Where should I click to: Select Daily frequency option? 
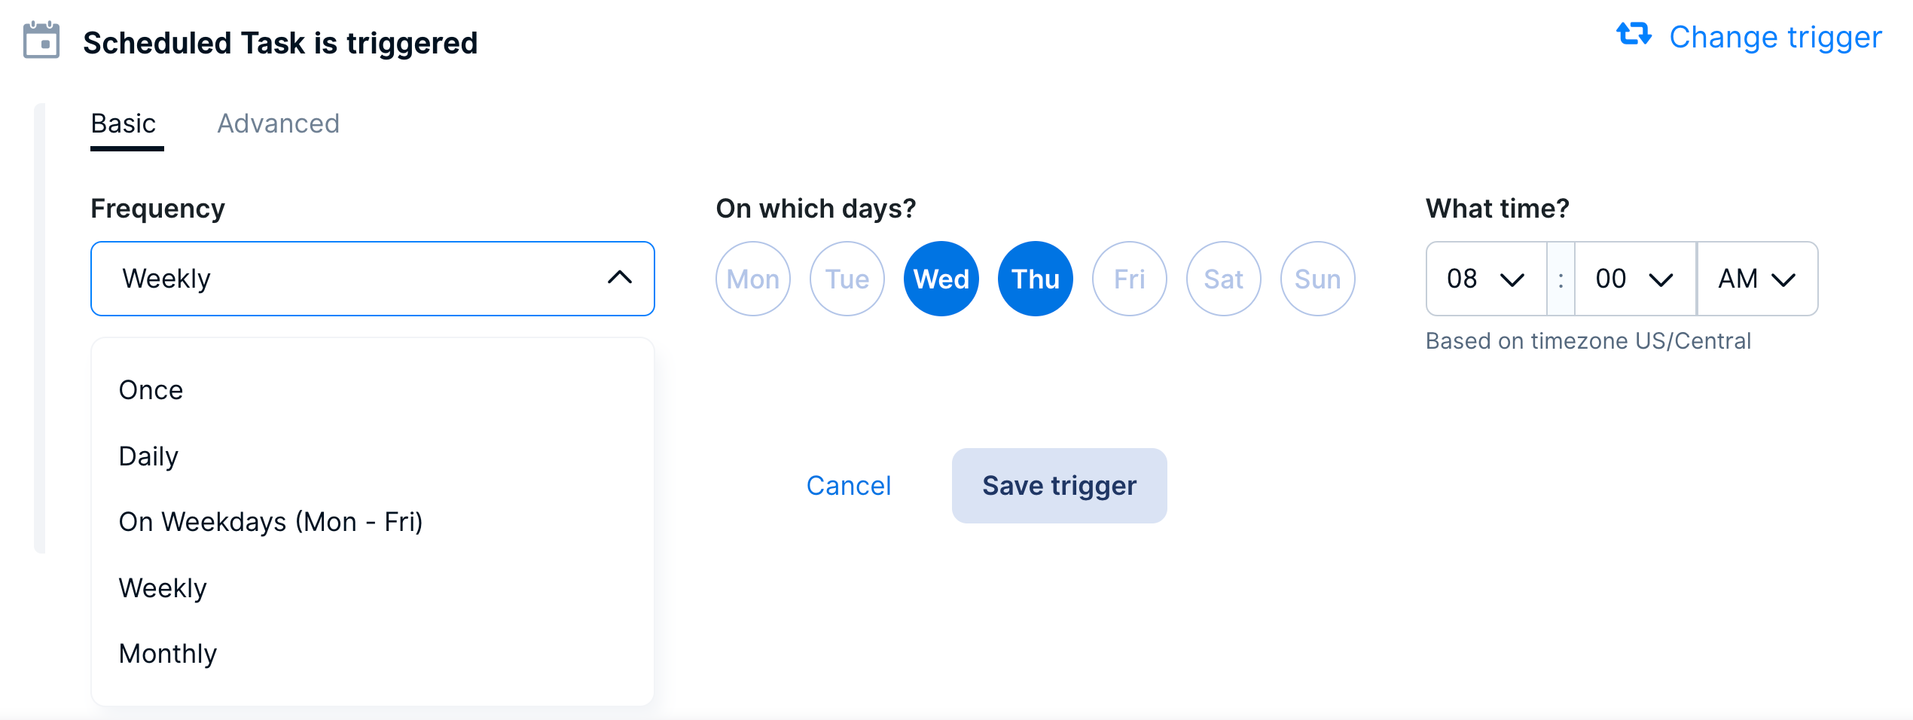[x=149, y=456]
